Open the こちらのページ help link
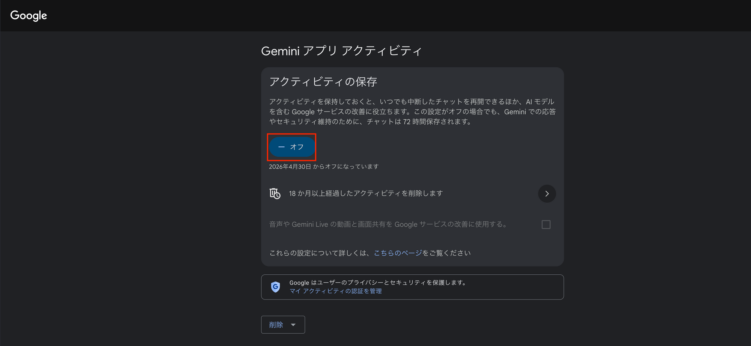751x346 pixels. coord(398,253)
